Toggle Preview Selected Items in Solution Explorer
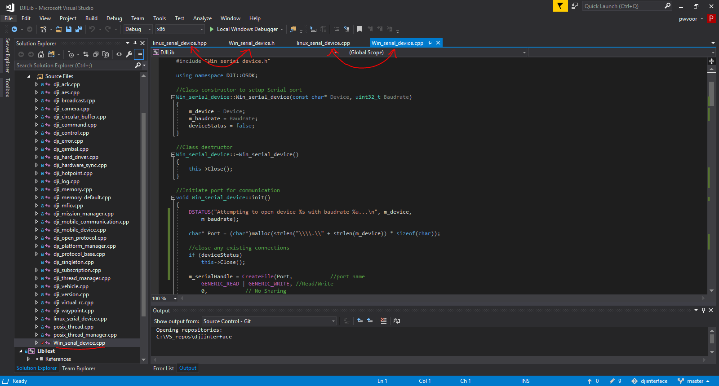 139,54
